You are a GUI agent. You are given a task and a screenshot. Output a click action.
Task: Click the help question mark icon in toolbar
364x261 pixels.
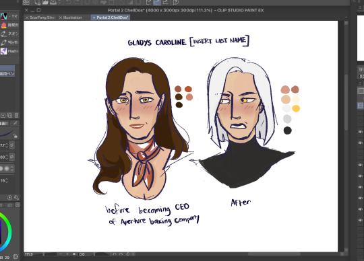pyautogui.click(x=175, y=2)
